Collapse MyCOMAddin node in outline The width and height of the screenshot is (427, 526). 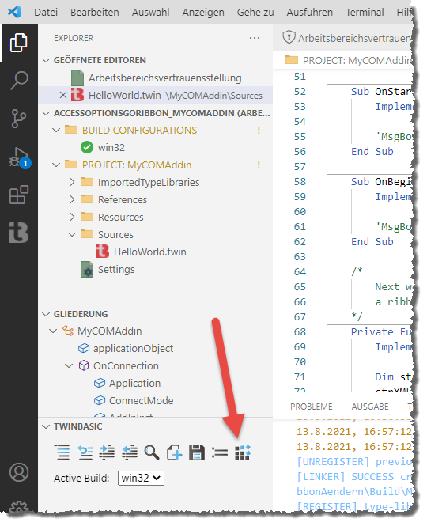(x=53, y=331)
